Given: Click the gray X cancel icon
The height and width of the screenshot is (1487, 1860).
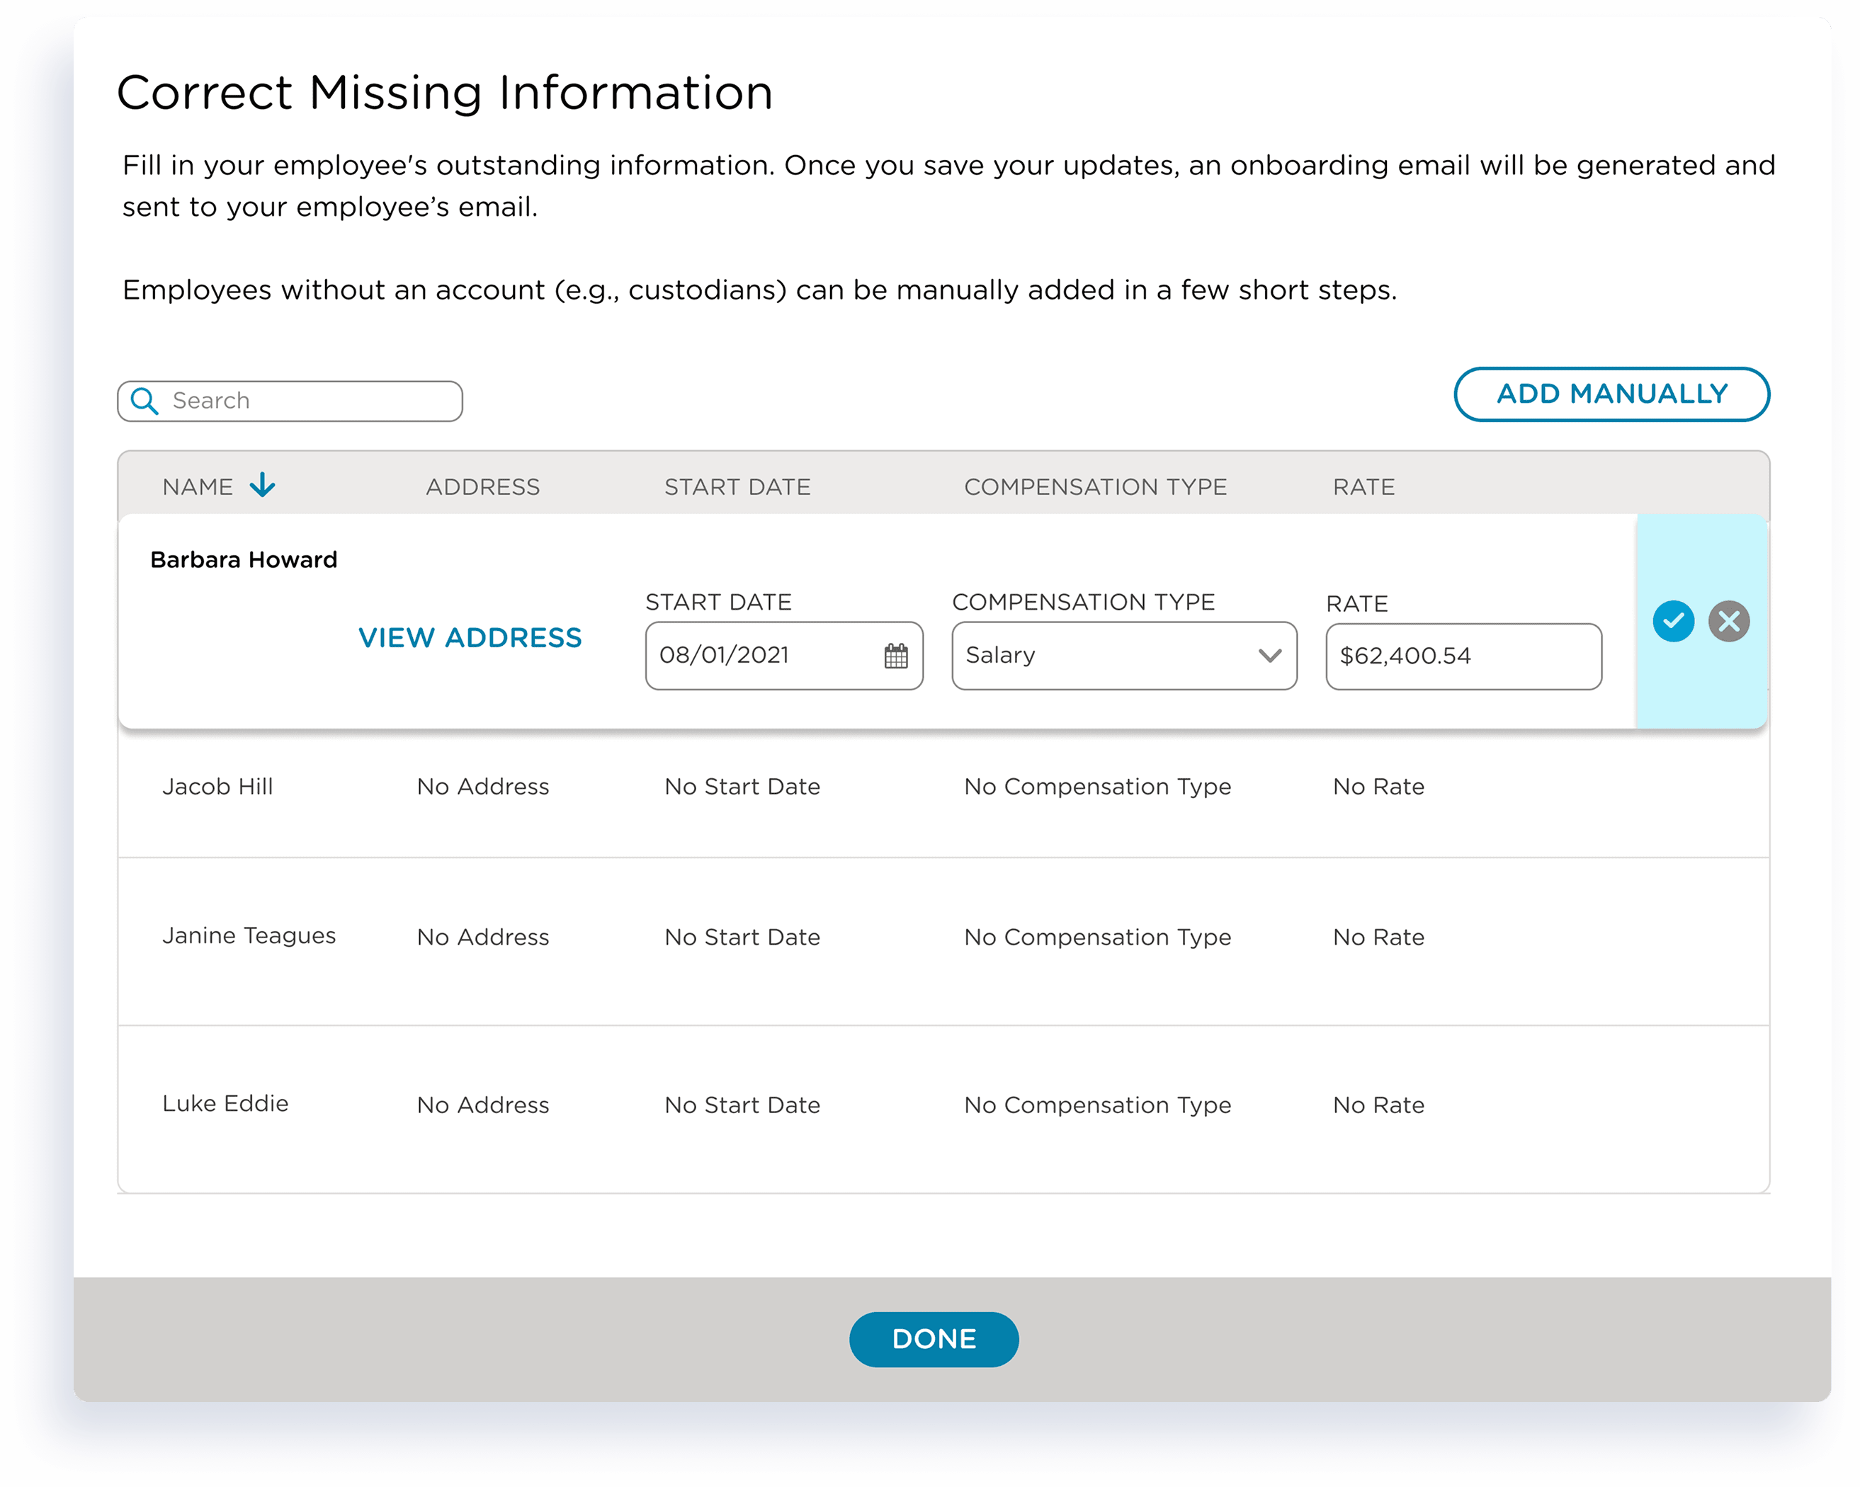Looking at the screenshot, I should tap(1729, 621).
